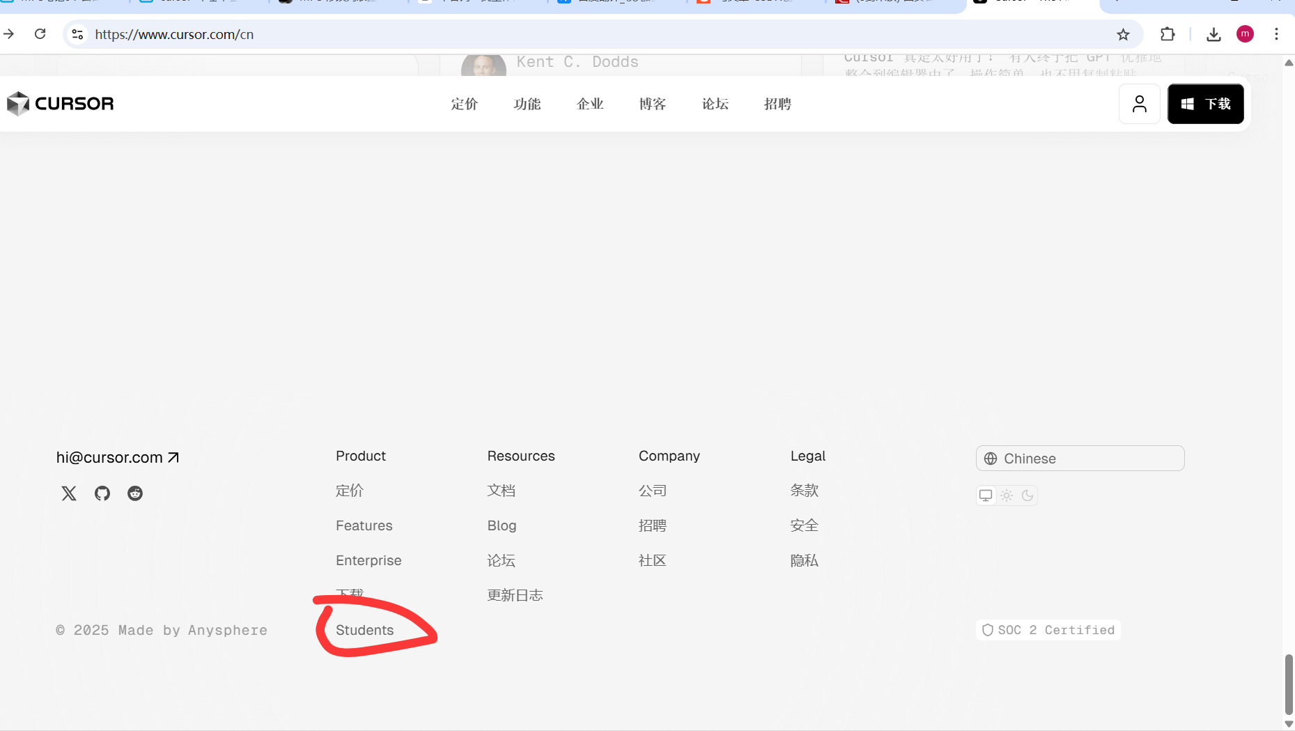Open the Reddit social icon
The image size is (1295, 731).
[x=135, y=493]
